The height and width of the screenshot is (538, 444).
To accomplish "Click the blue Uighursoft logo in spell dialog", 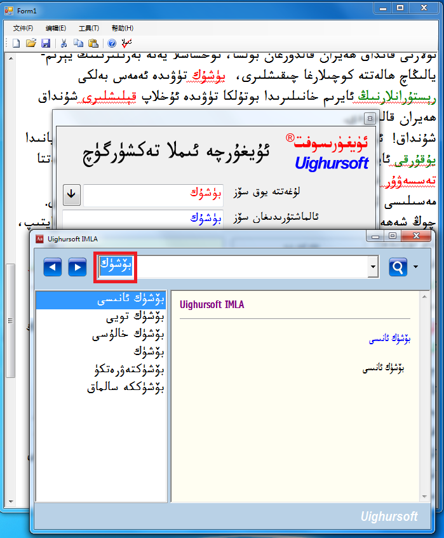I will 332,163.
